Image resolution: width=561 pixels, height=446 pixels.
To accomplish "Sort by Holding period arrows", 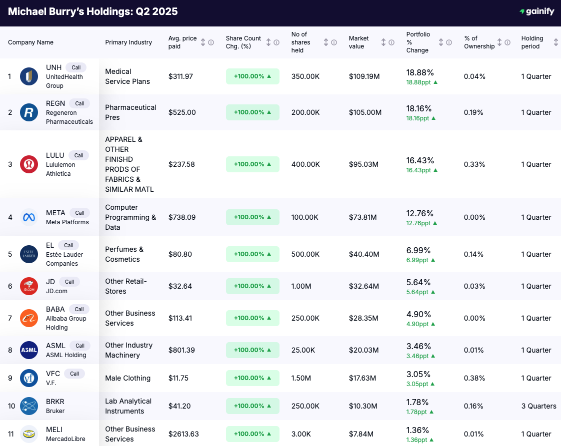I will point(556,42).
